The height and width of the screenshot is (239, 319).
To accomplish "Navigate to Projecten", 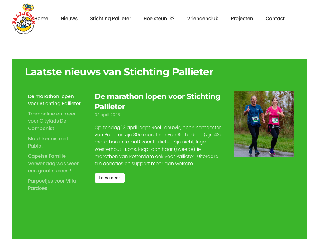I will 242,18.
